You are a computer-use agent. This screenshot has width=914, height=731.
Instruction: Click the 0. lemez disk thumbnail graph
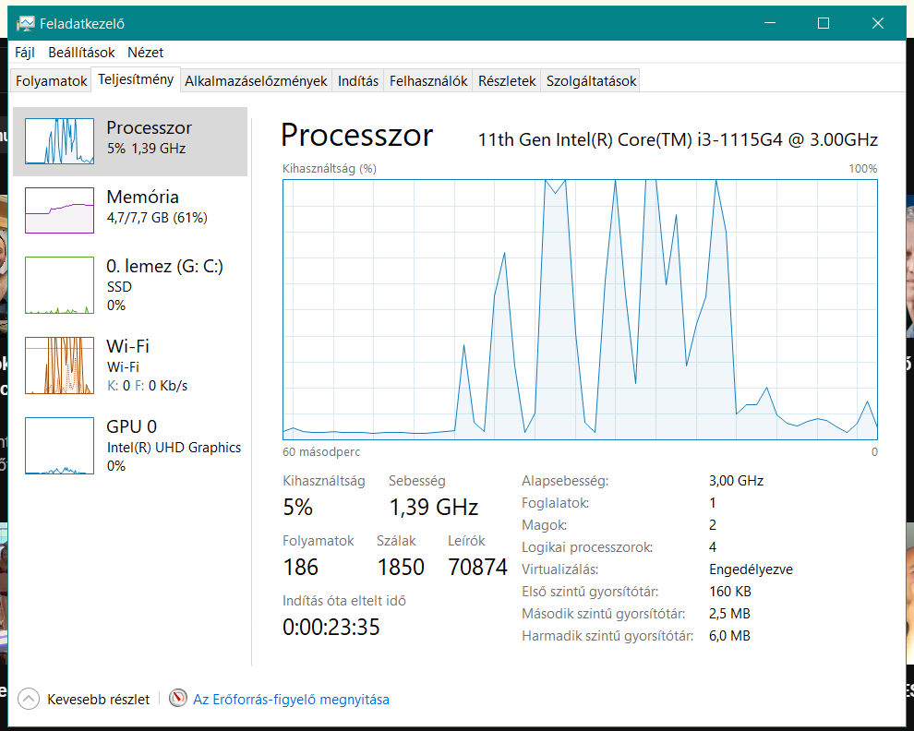click(x=59, y=285)
